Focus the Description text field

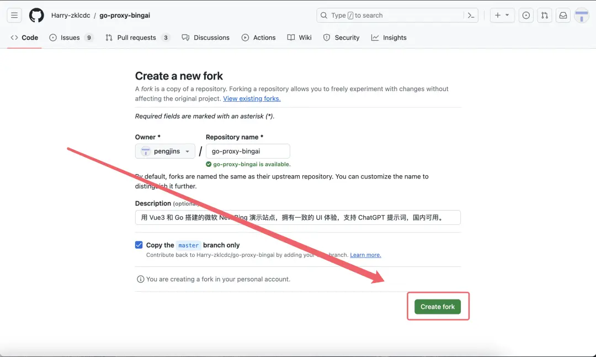298,217
